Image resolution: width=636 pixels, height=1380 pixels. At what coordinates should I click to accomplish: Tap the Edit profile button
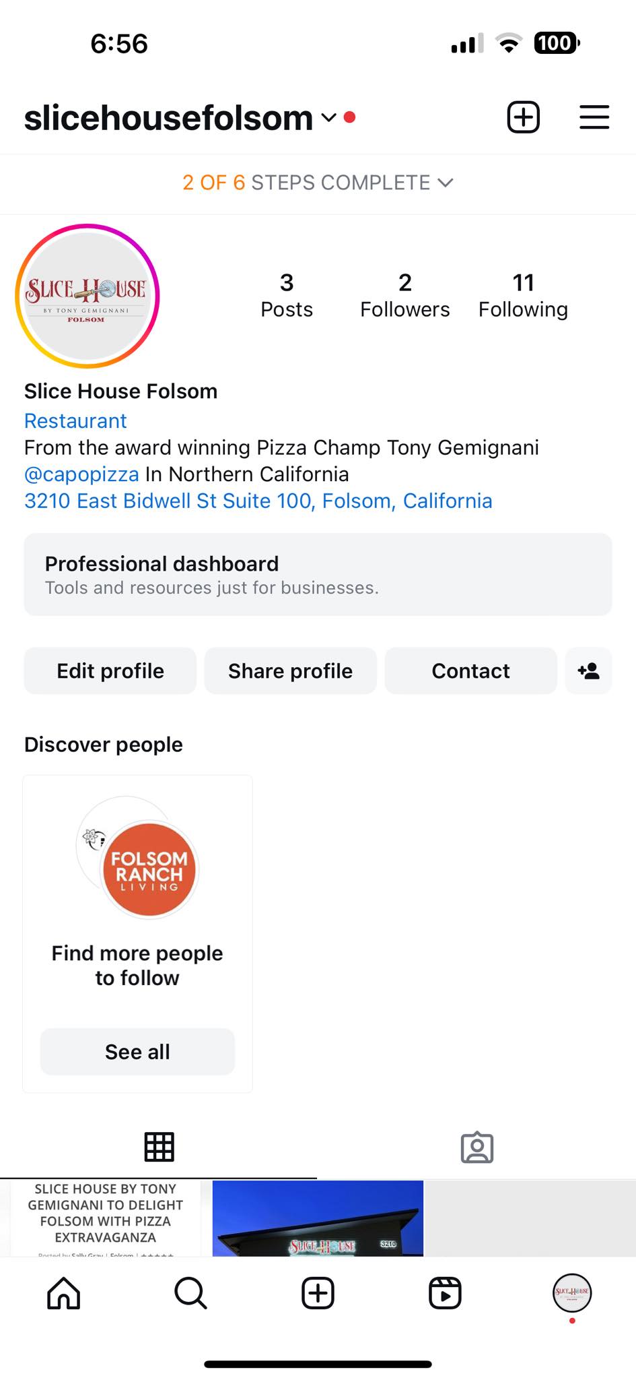[x=110, y=670]
